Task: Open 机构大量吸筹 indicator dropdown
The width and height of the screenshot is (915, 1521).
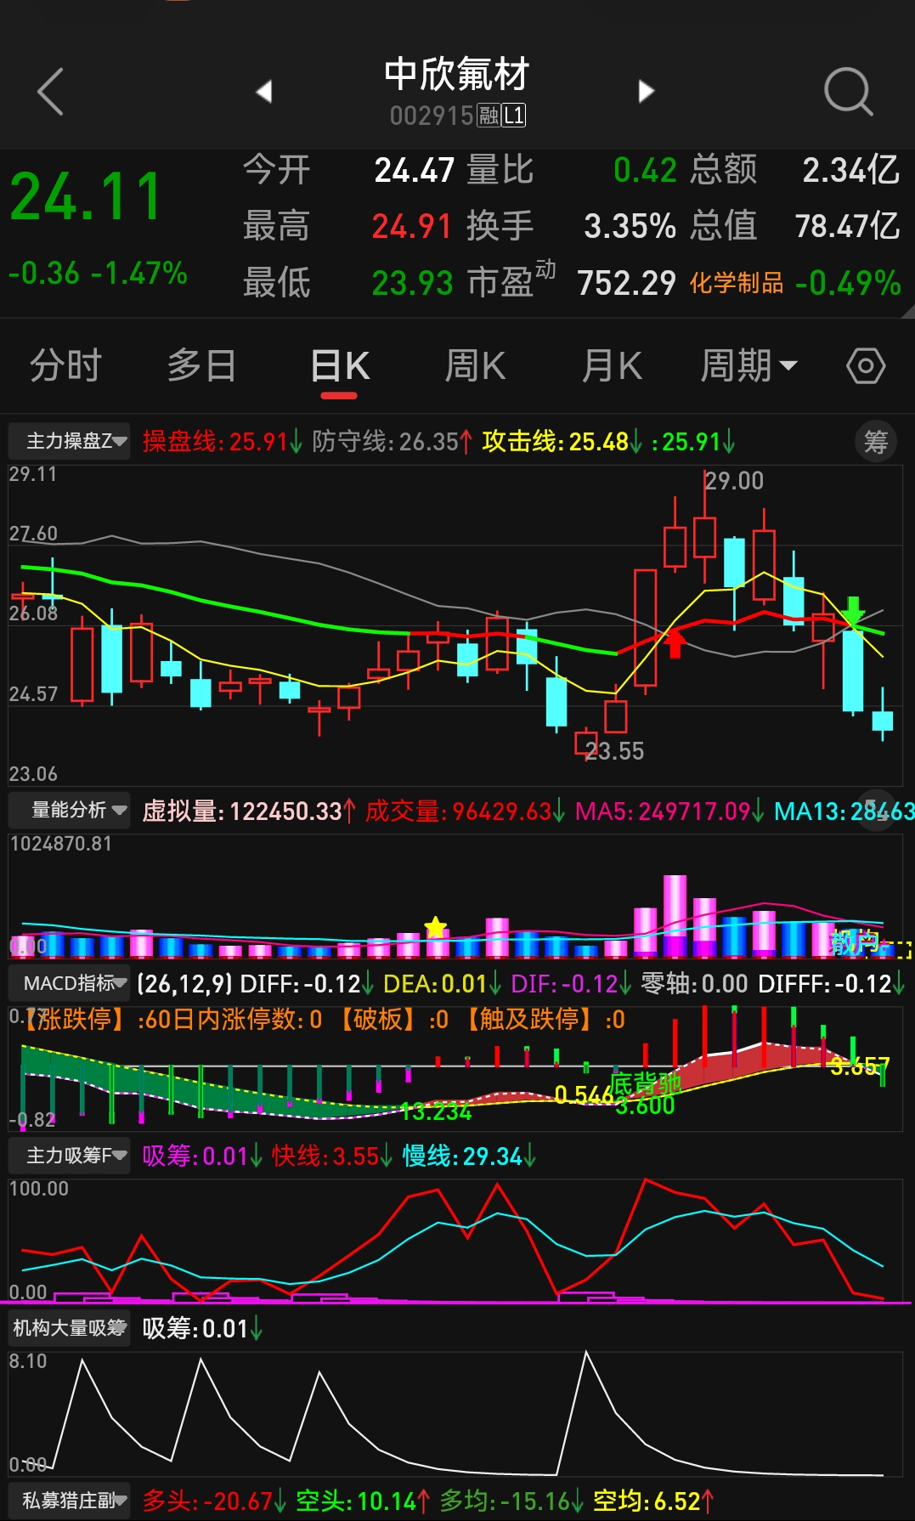Action: click(70, 1328)
